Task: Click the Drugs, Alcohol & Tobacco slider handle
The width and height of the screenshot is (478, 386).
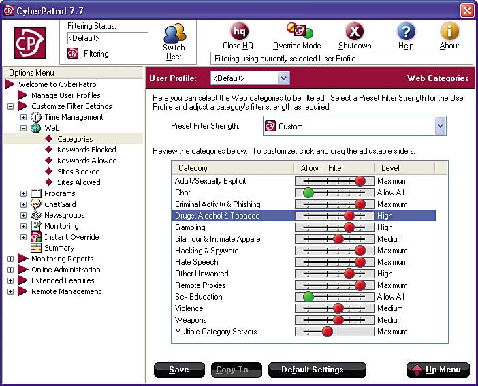Action: [349, 216]
